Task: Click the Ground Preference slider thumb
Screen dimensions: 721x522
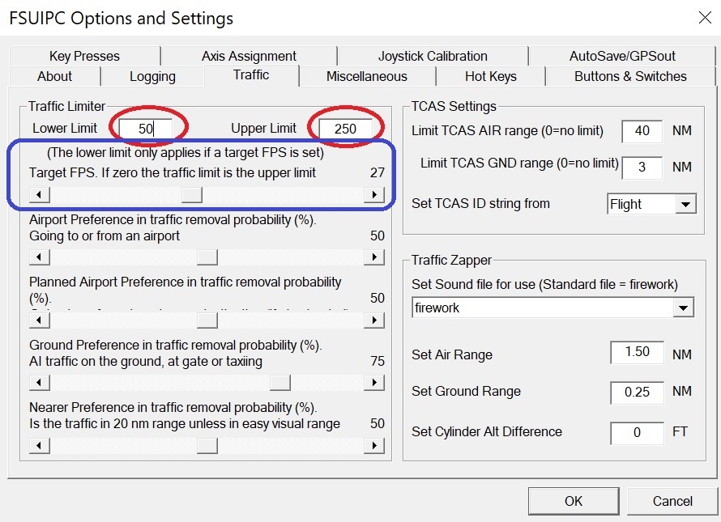Action: 280,383
